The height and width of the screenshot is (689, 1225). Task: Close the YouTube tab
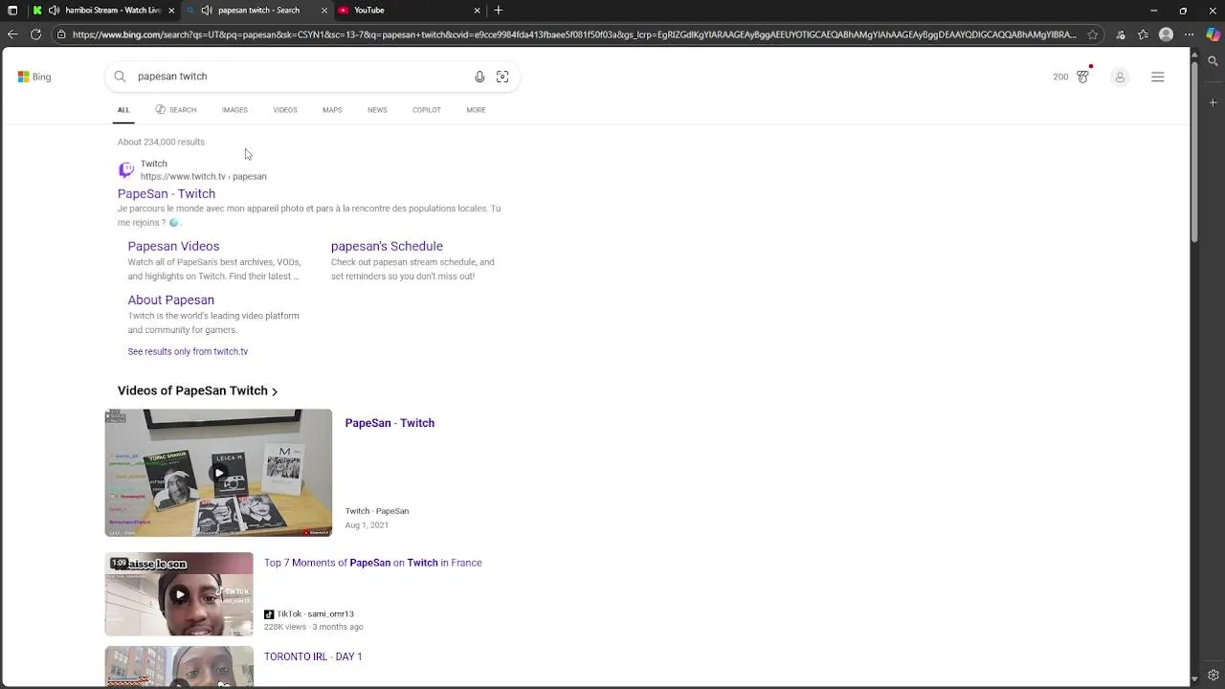[478, 11]
